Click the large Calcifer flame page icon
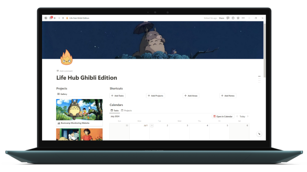 (67, 57)
